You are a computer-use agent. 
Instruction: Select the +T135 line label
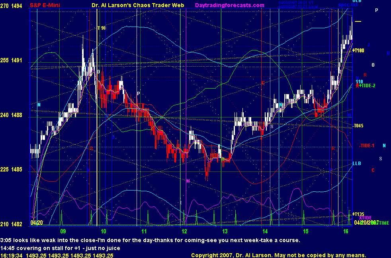358,214
